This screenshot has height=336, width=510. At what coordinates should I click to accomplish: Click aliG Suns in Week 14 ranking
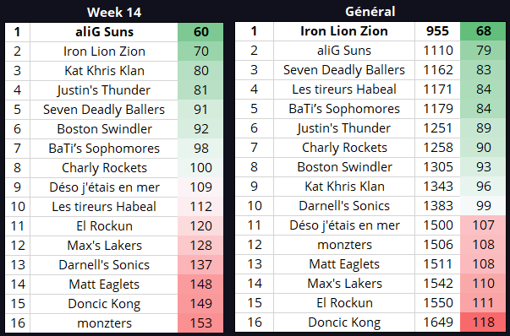pyautogui.click(x=104, y=32)
